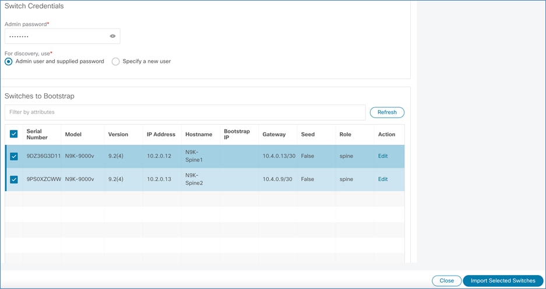Import Selected Switches

[x=503, y=281]
